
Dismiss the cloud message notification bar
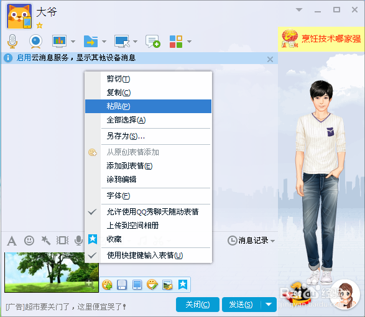[x=270, y=60]
